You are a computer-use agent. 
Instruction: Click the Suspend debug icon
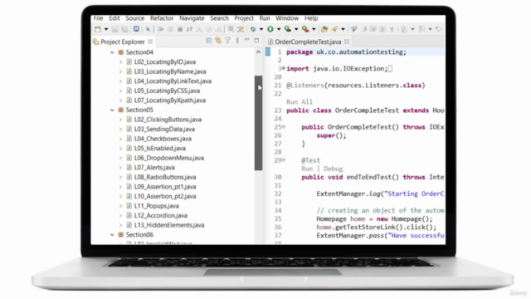click(170, 29)
